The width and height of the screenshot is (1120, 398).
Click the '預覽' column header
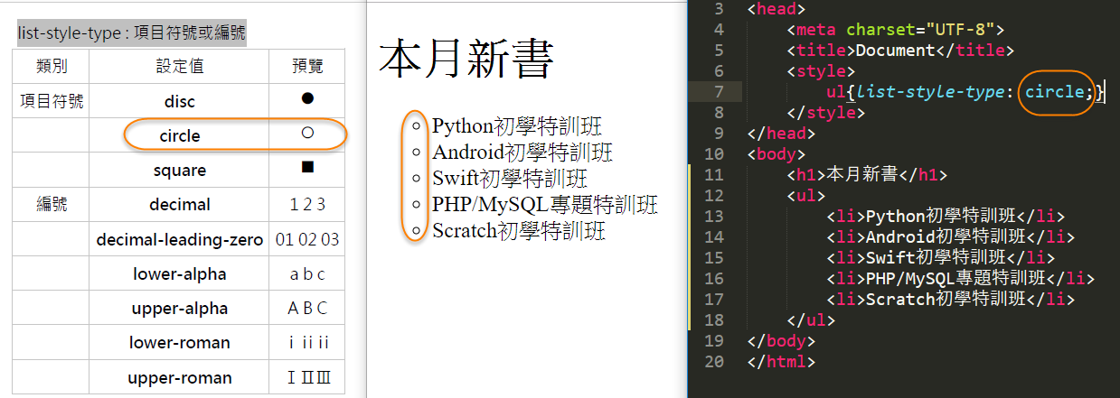tap(307, 67)
